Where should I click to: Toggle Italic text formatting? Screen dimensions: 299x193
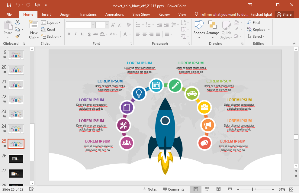pyautogui.click(x=76, y=34)
